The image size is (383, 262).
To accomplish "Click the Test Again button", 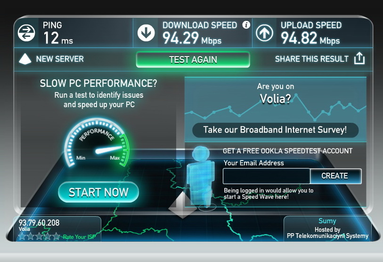I will pyautogui.click(x=193, y=59).
